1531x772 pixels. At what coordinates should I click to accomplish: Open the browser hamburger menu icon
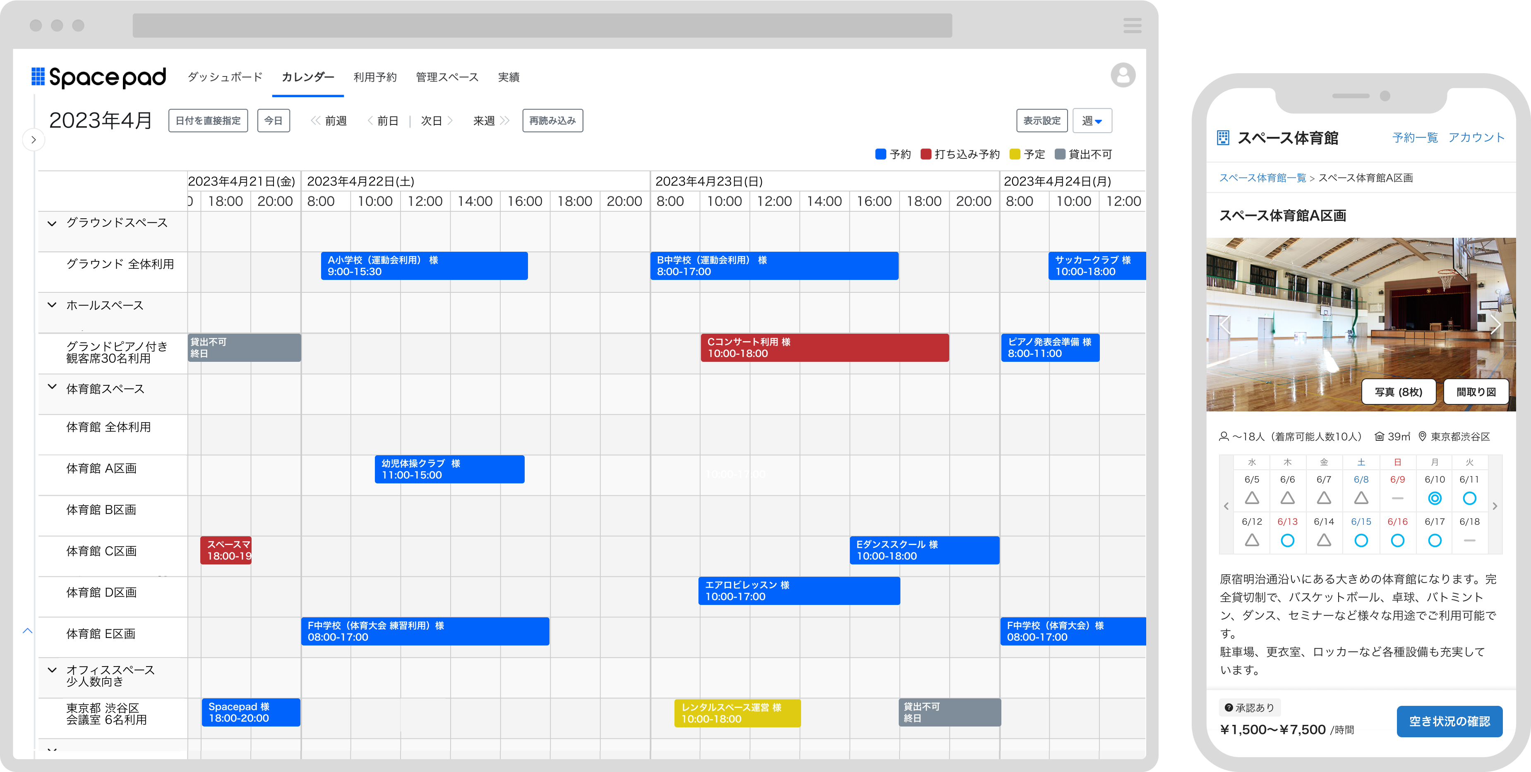click(x=1132, y=26)
